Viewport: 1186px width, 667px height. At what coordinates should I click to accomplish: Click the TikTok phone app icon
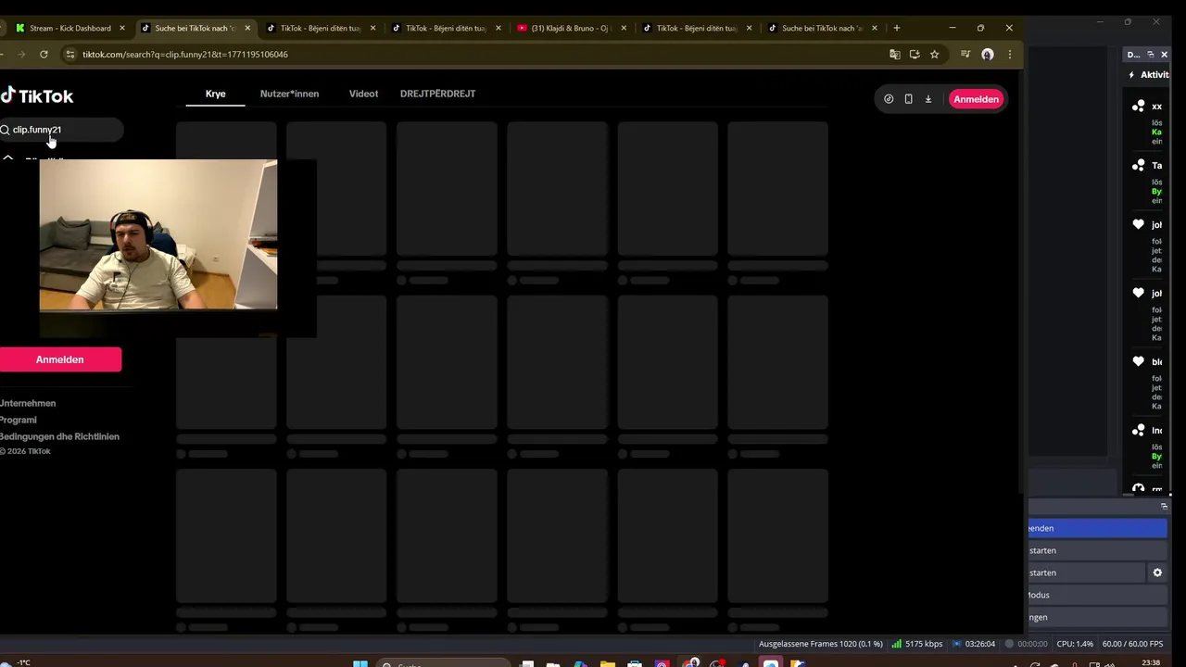pyautogui.click(x=908, y=99)
